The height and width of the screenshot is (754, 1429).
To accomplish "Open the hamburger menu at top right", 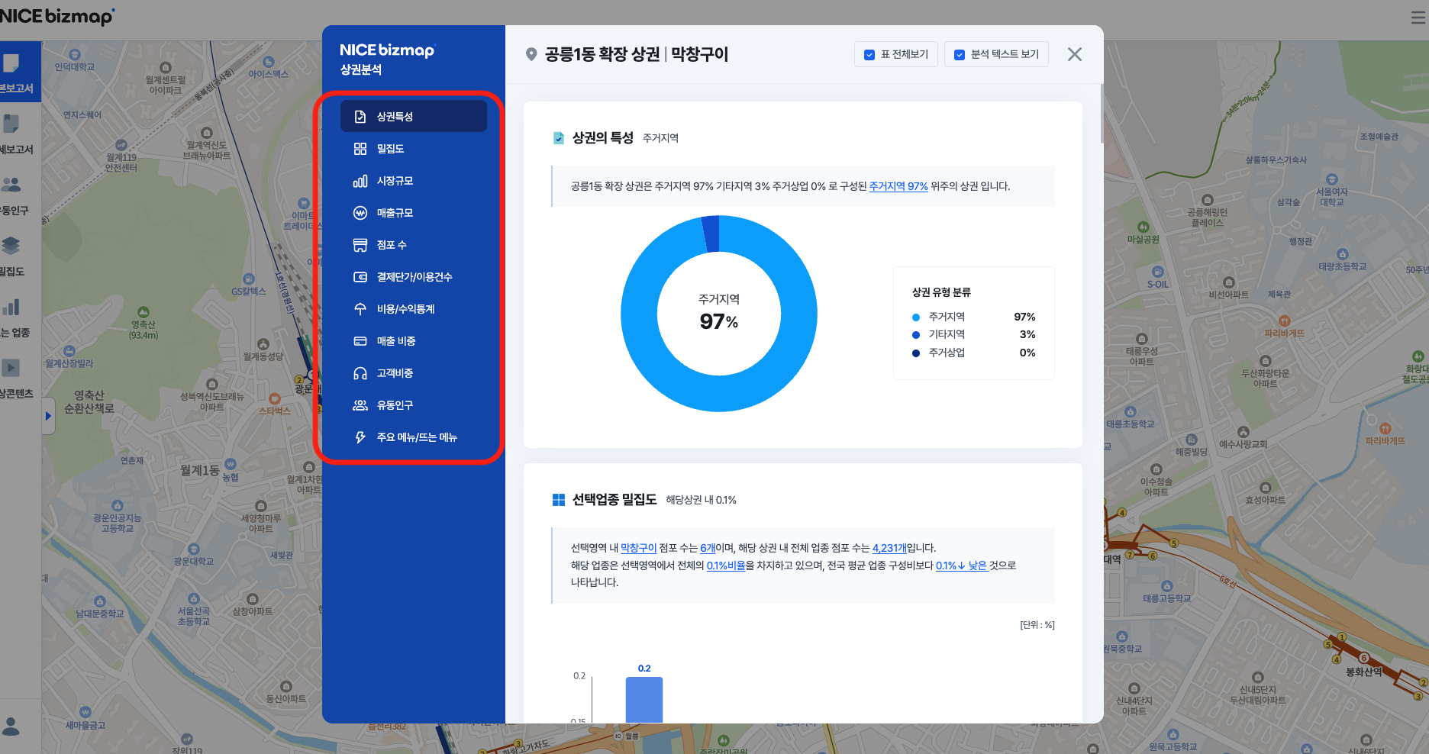I will point(1418,18).
